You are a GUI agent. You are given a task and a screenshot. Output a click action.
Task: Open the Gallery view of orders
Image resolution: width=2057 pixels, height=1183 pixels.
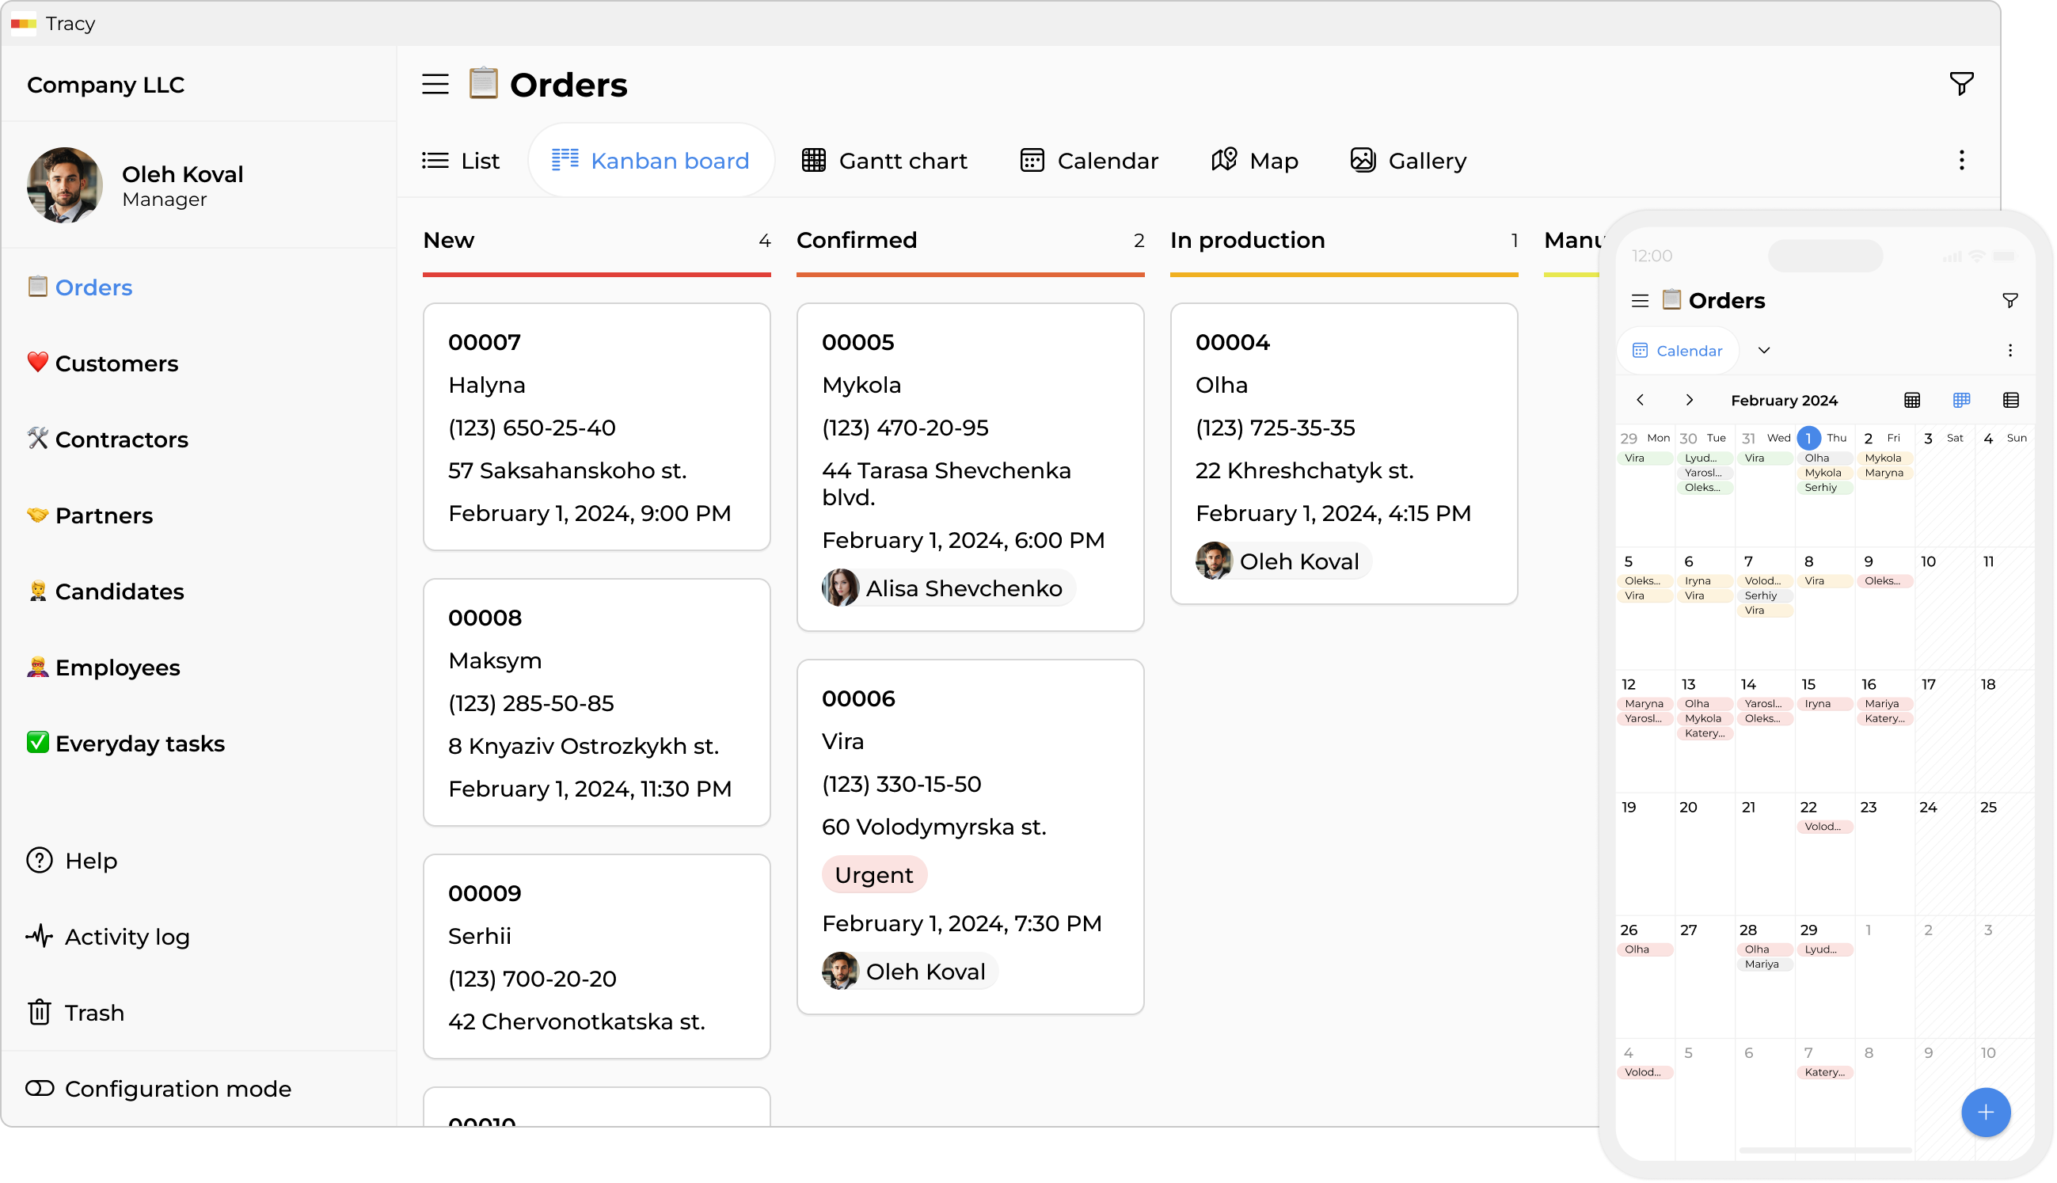pos(1407,160)
